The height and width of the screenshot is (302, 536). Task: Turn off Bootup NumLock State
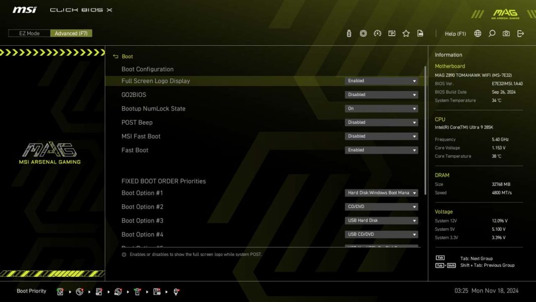click(381, 108)
